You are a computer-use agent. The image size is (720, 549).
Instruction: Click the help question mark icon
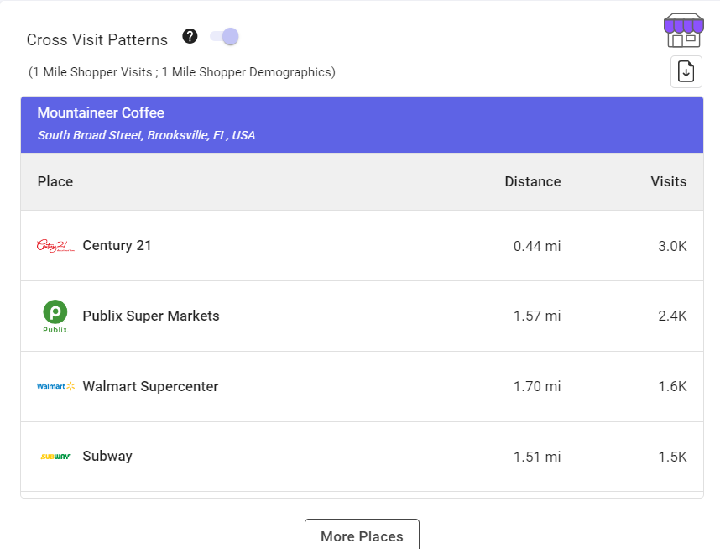[190, 36]
